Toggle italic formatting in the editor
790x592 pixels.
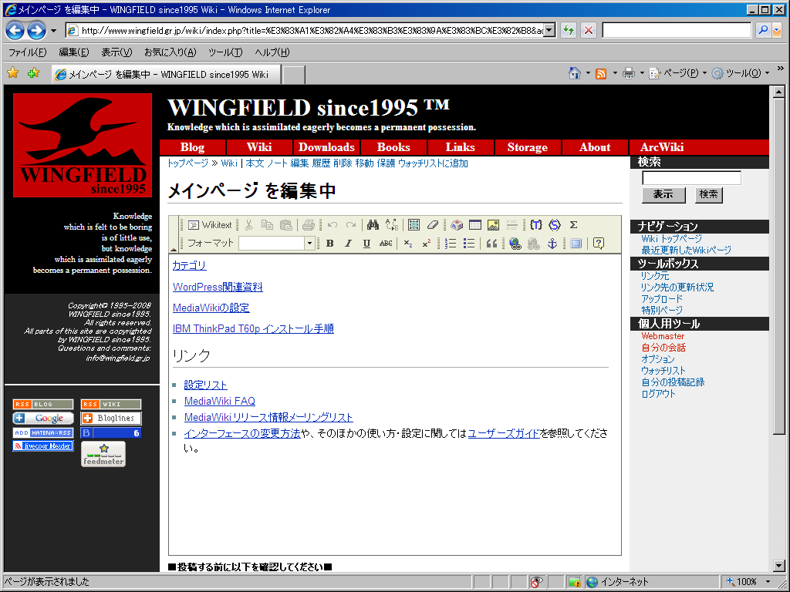tap(348, 244)
